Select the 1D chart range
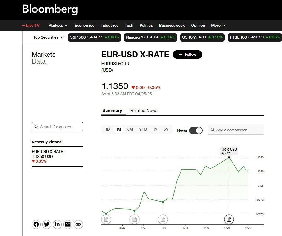Screen dimensions: 282x236 pos(108,130)
